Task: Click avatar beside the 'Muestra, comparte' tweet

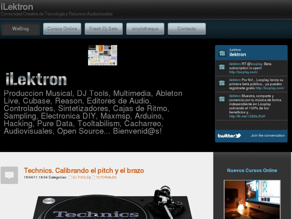Action: point(222,99)
